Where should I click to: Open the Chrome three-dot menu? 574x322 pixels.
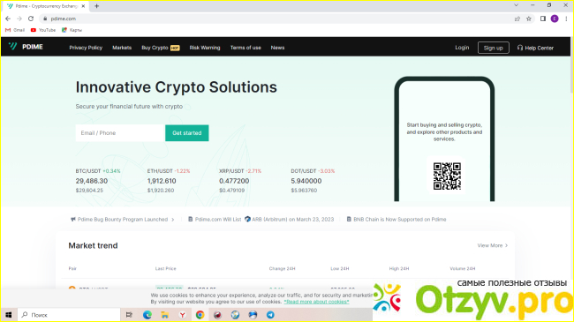point(566,19)
